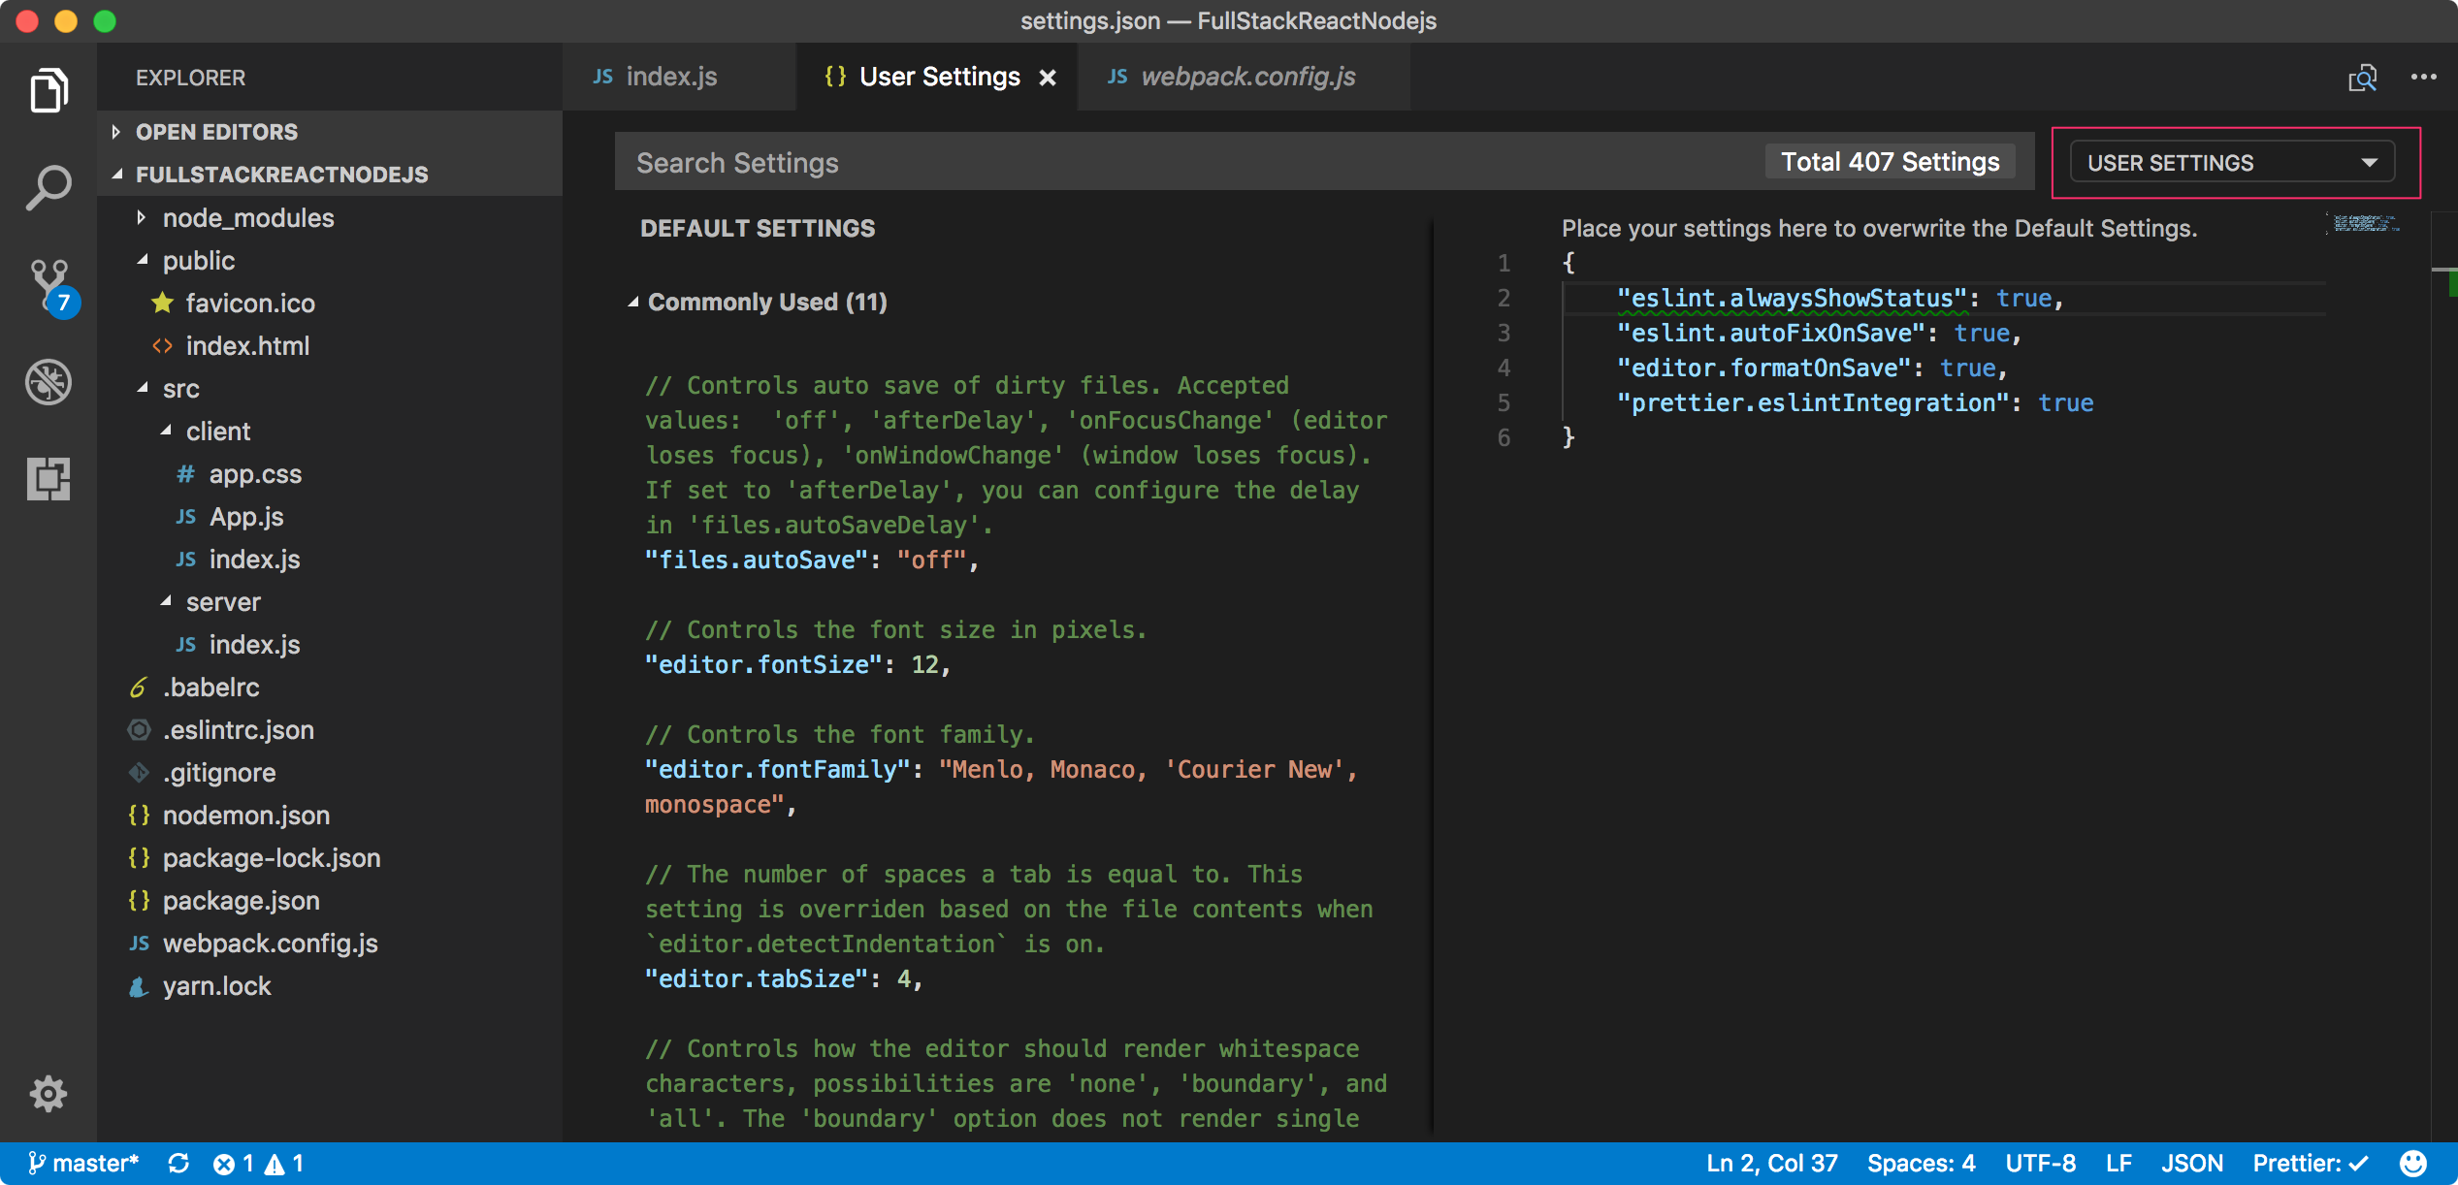Click the "prettier.eslintIntegration" setting line

1855,403
